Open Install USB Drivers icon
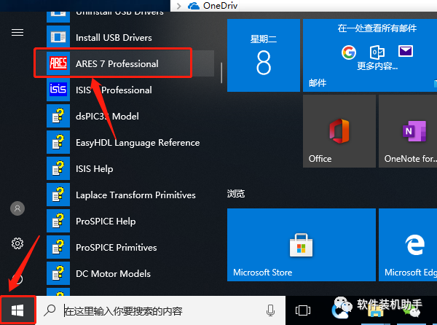The width and height of the screenshot is (437, 325). pos(58,37)
